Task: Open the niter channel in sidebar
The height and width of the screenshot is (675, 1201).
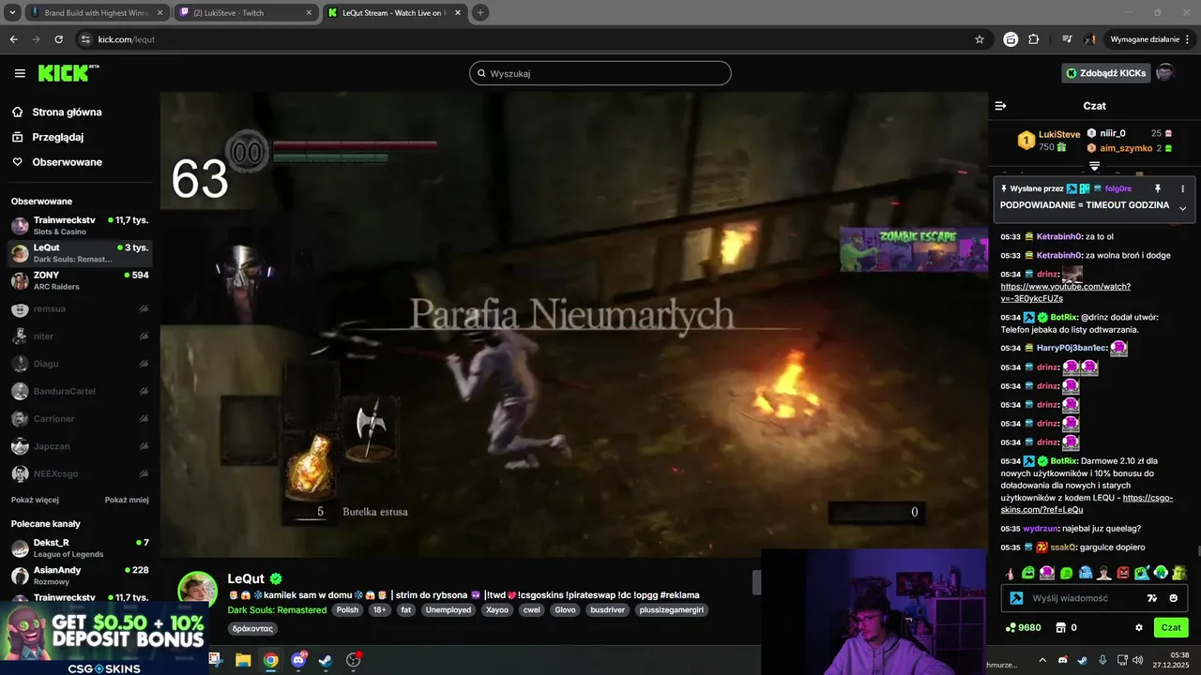Action: tap(80, 336)
